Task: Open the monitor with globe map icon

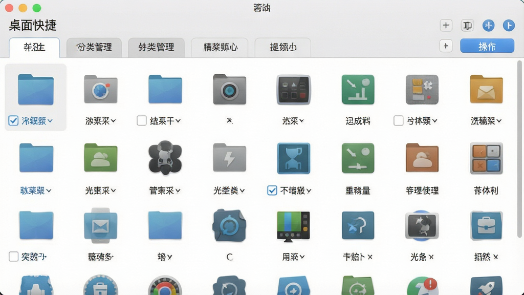Action: [422, 225]
